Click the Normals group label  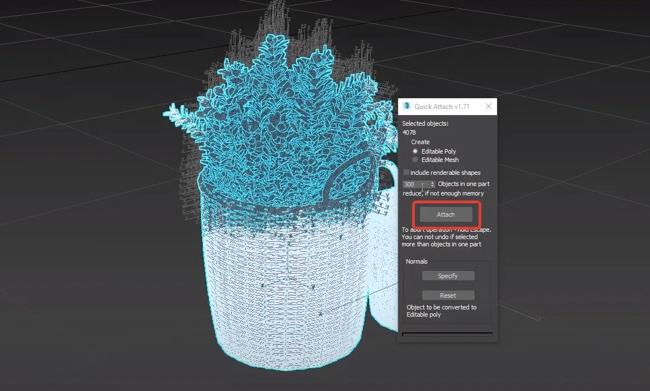(417, 261)
